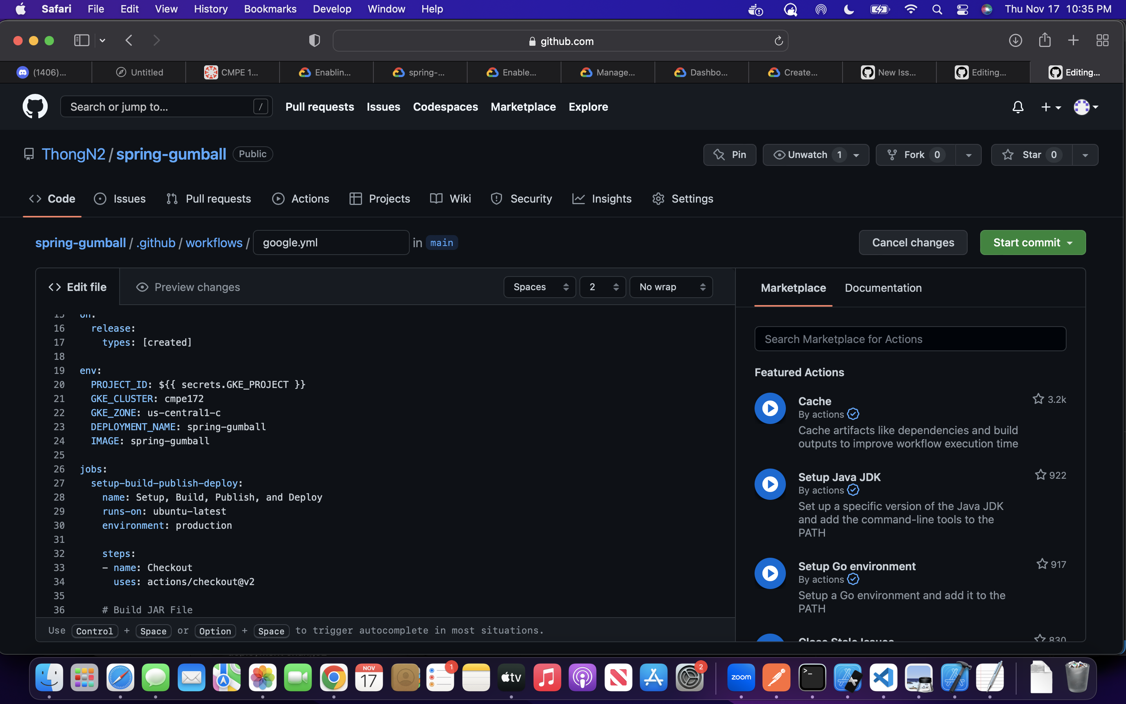Open the No wrap mode dropdown
This screenshot has width=1126, height=704.
click(671, 287)
